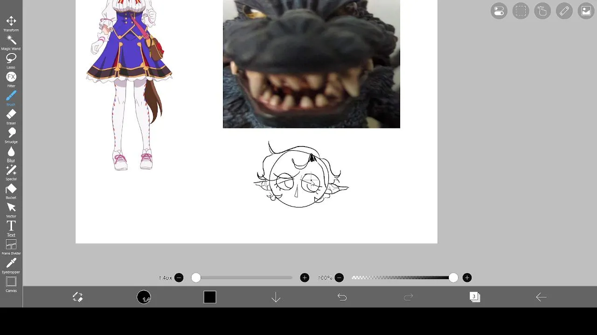Select the Blur tool
Image resolution: width=597 pixels, height=335 pixels.
tap(11, 154)
